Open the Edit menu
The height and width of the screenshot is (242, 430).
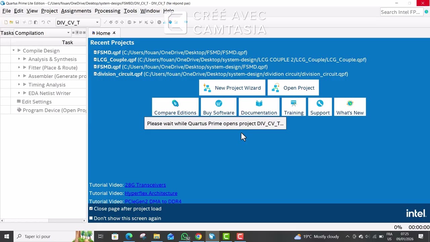(x=18, y=11)
